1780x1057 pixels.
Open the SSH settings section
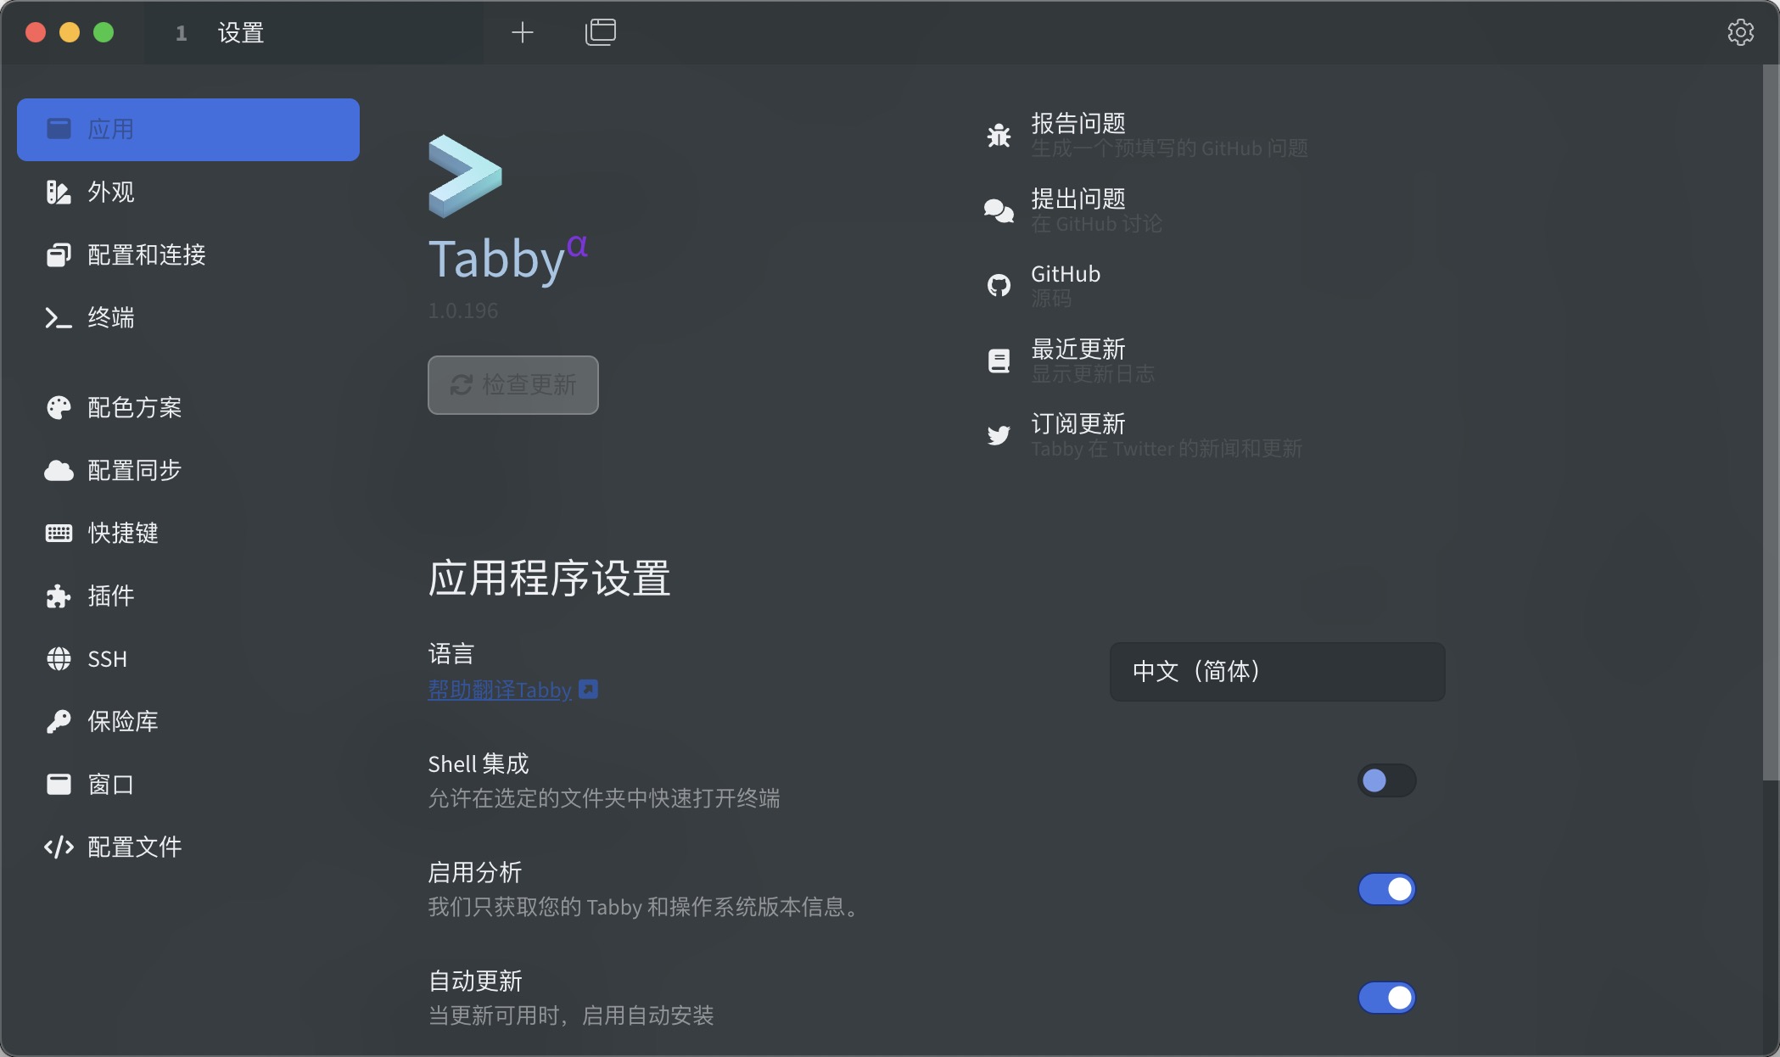[x=106, y=658]
